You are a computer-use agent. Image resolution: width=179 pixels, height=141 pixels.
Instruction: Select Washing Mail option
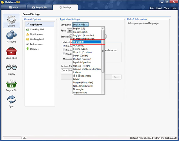pyautogui.click(x=37, y=39)
